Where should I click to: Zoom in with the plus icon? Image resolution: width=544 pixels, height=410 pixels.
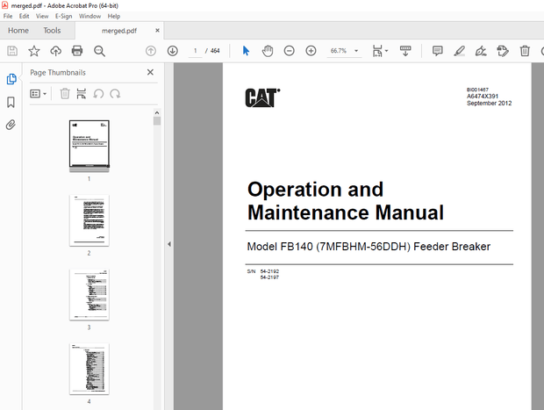click(x=311, y=51)
